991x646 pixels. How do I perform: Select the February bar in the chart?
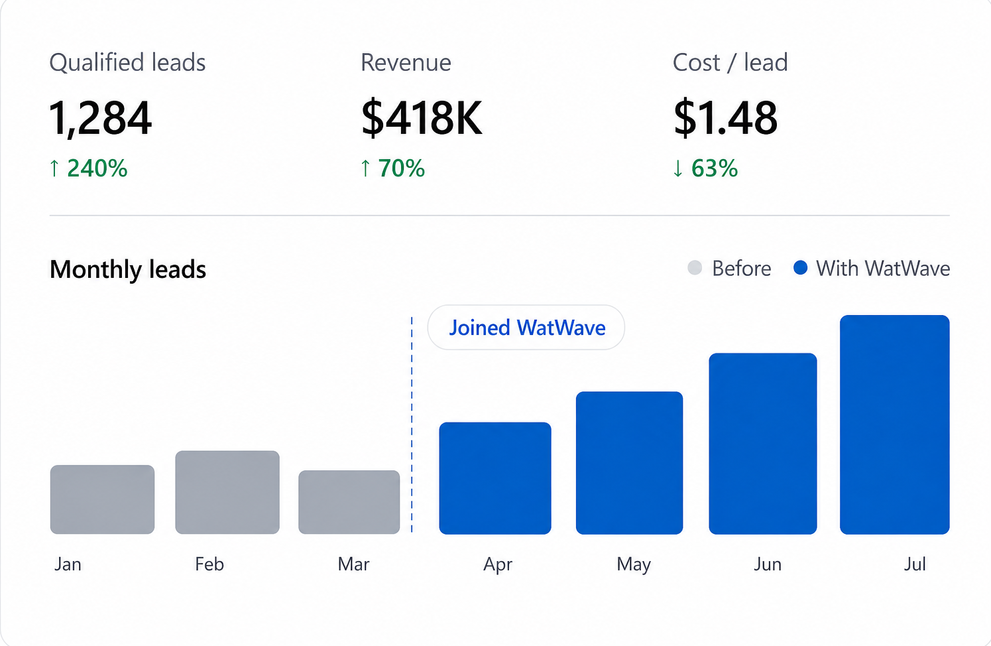pyautogui.click(x=227, y=492)
